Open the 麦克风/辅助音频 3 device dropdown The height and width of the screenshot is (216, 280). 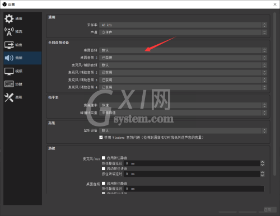183,80
